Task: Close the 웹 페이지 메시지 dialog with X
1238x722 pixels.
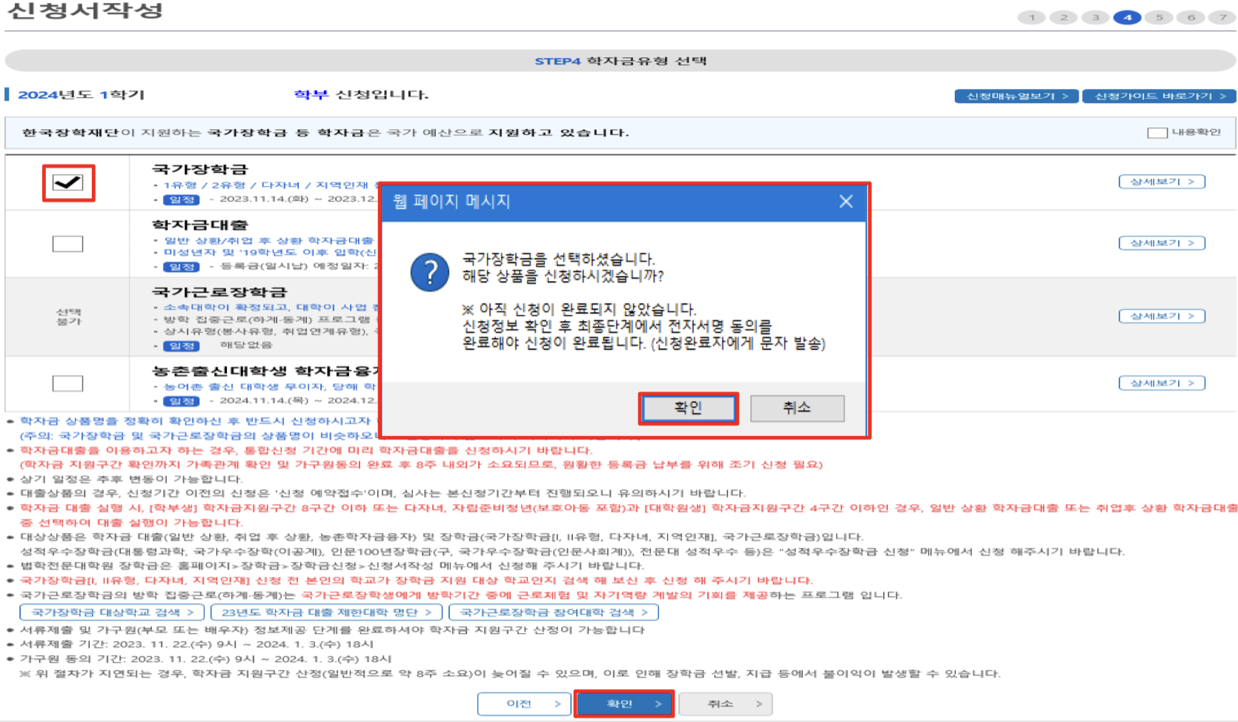Action: pyautogui.click(x=846, y=200)
